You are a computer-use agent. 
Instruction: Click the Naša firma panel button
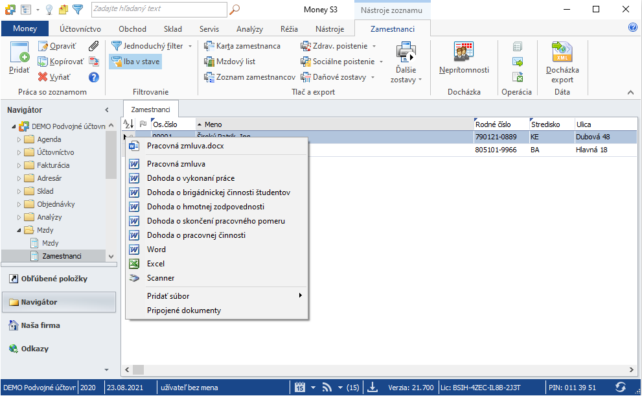[59, 325]
